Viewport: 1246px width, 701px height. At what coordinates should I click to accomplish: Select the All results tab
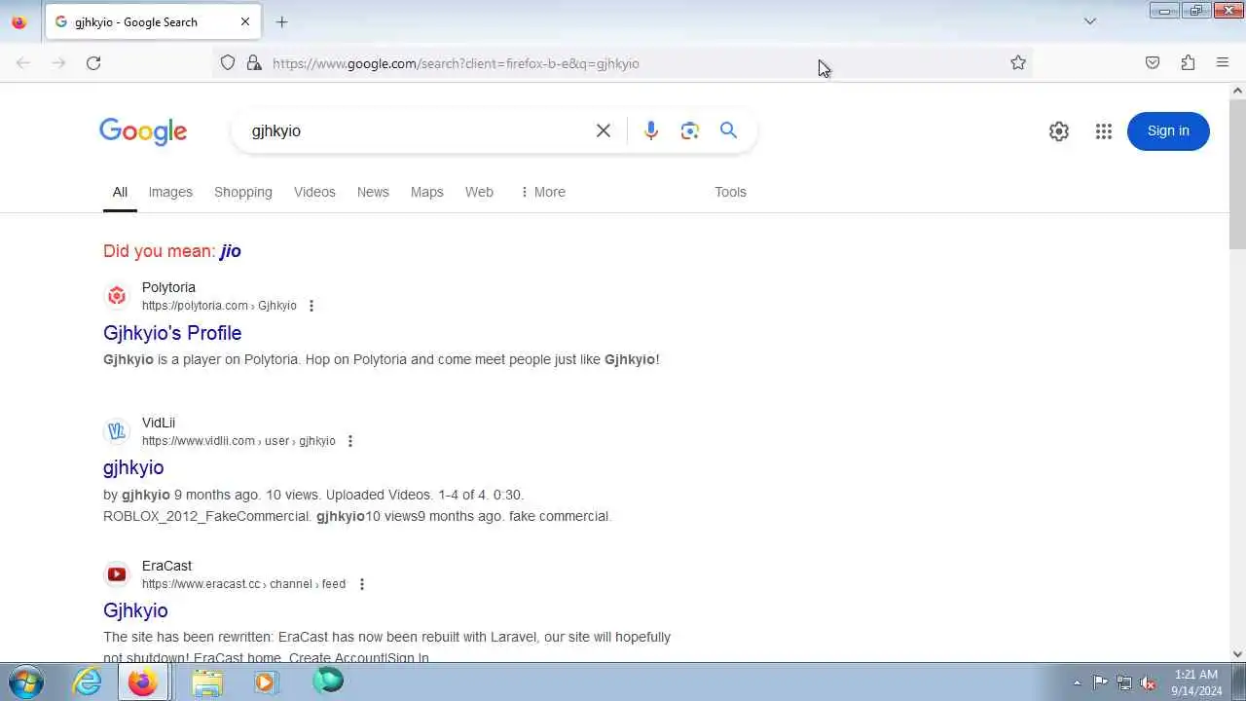(120, 192)
